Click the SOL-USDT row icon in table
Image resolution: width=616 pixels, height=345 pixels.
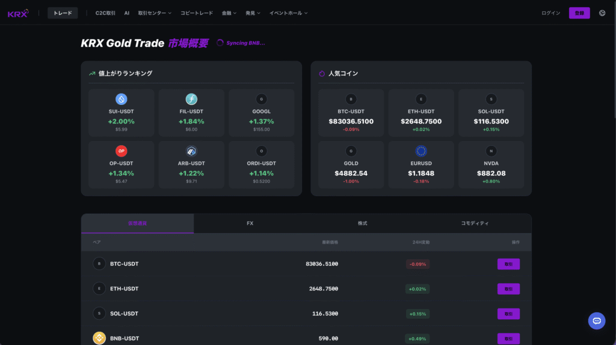[99, 313]
